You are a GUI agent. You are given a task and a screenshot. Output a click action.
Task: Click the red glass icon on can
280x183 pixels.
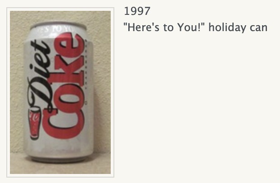click(x=34, y=123)
